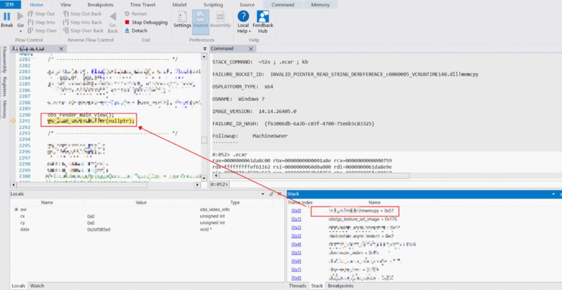Click the Break pause icon
Viewport: 562px width, 290px height.
tap(7, 16)
